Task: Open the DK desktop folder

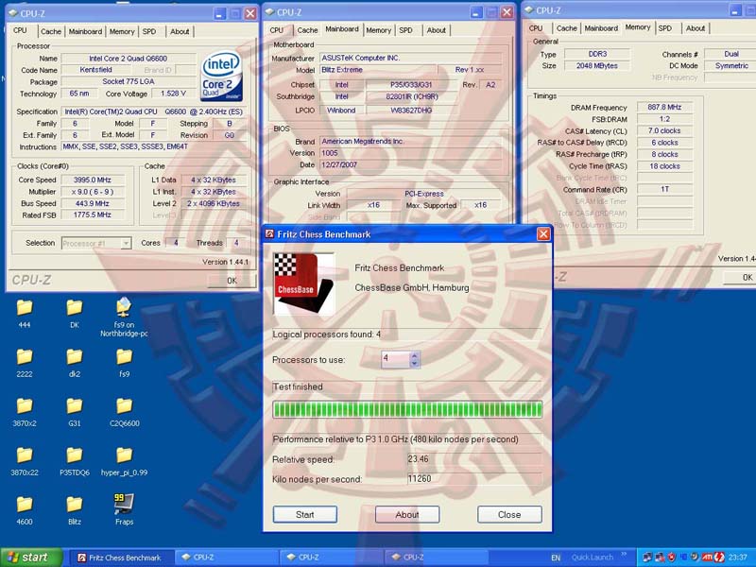Action: (75, 313)
